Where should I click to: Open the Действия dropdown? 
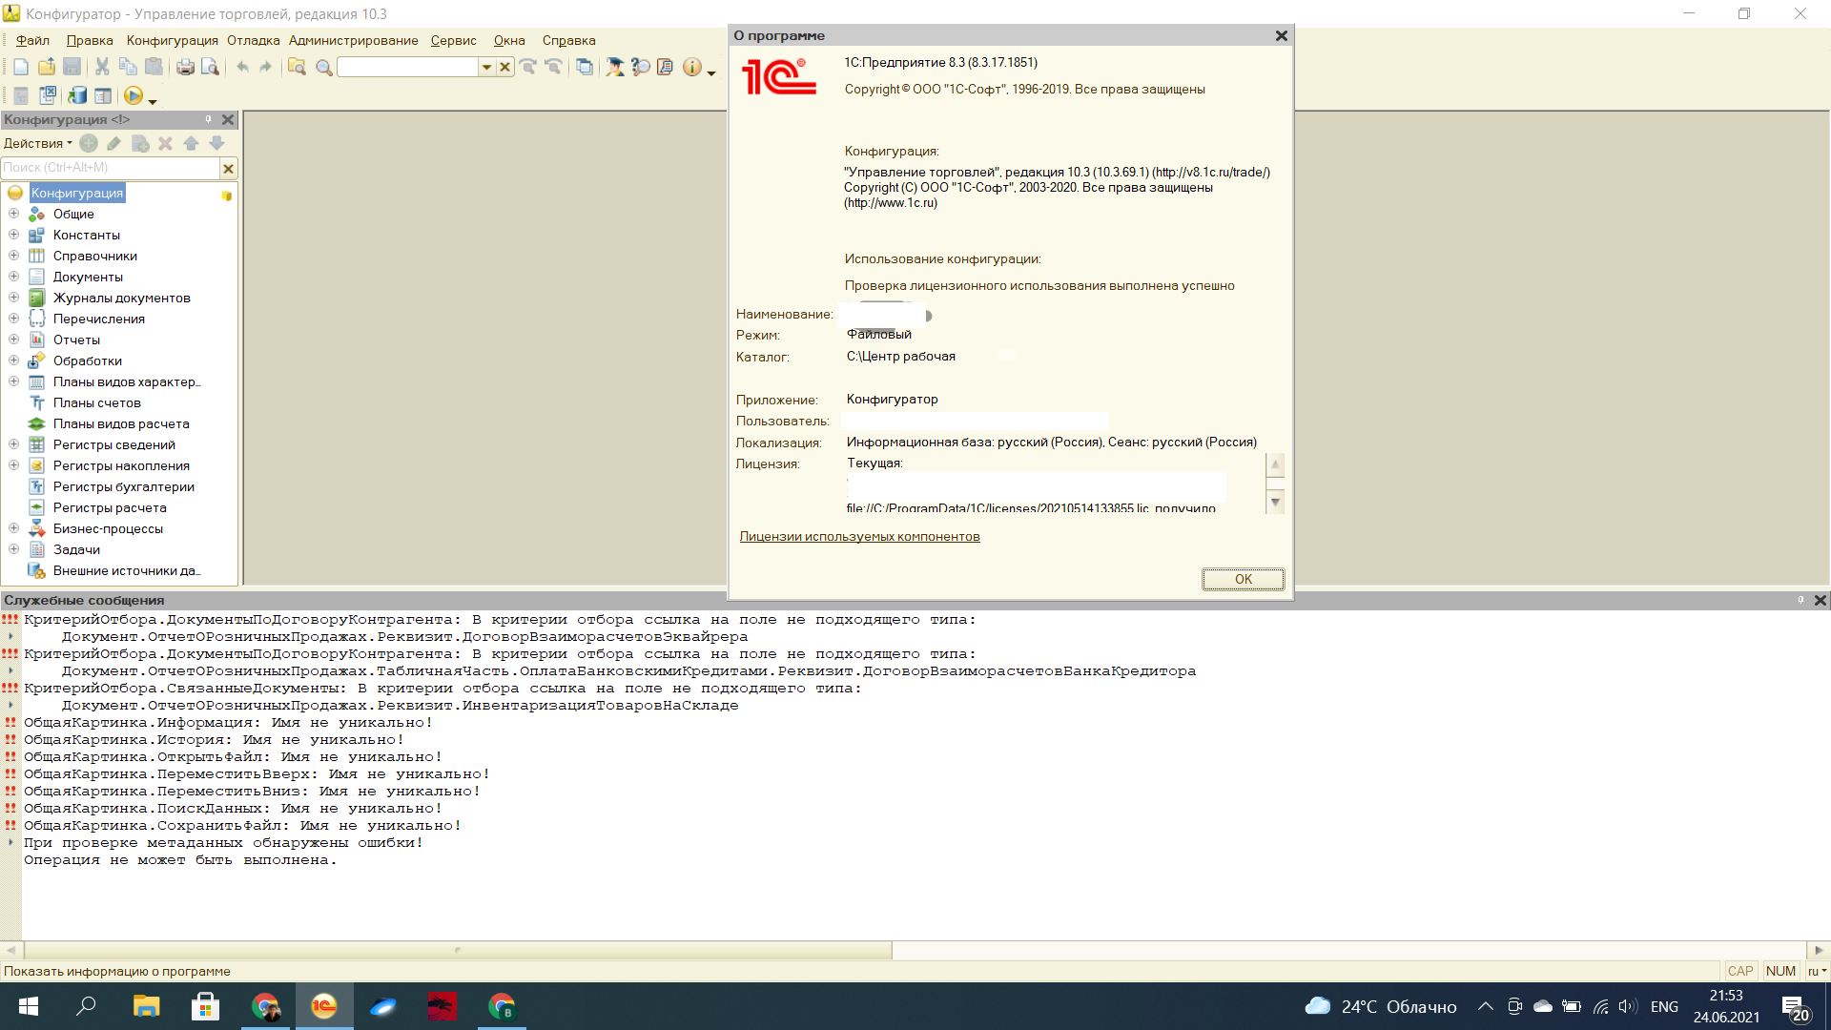[37, 143]
